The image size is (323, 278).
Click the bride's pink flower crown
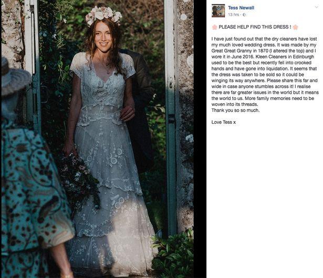[103, 15]
